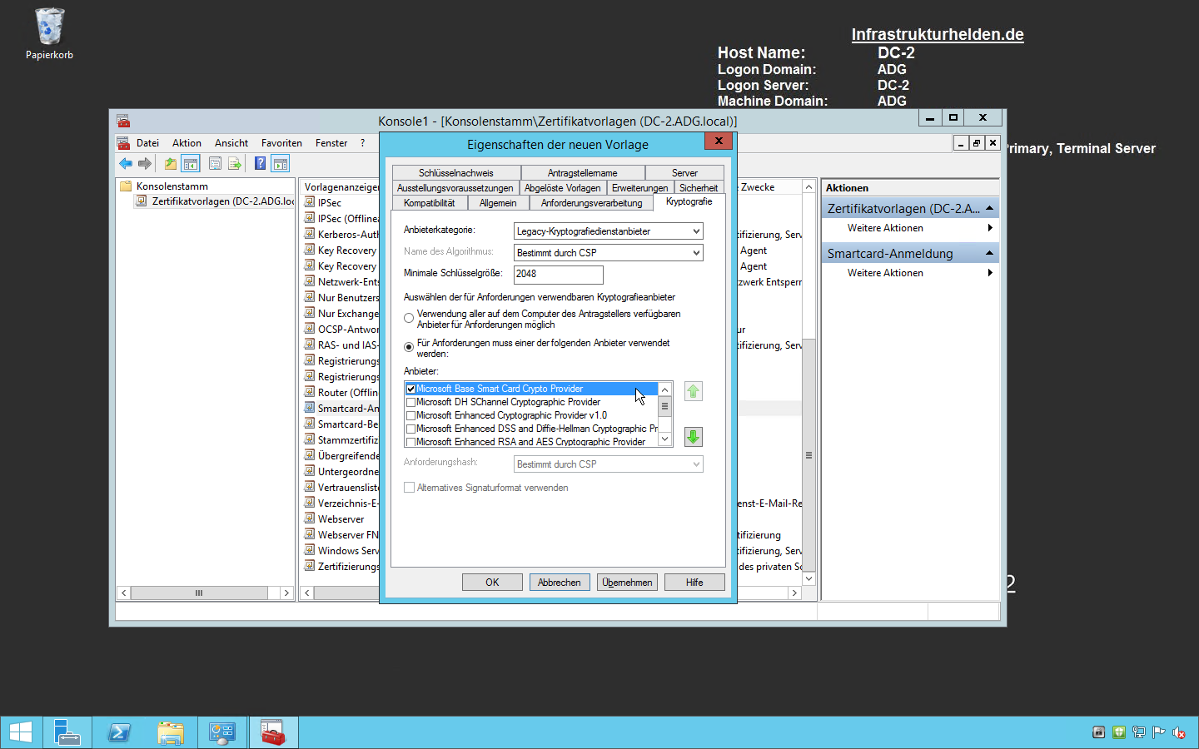Switch to the Allgemein tab
Screen dimensions: 1199x749
[x=498, y=203]
